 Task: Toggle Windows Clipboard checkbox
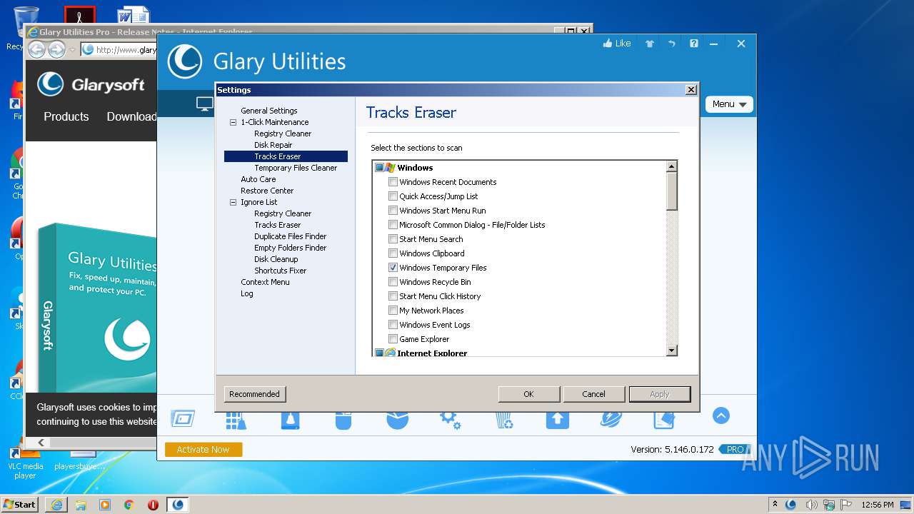[x=393, y=253]
